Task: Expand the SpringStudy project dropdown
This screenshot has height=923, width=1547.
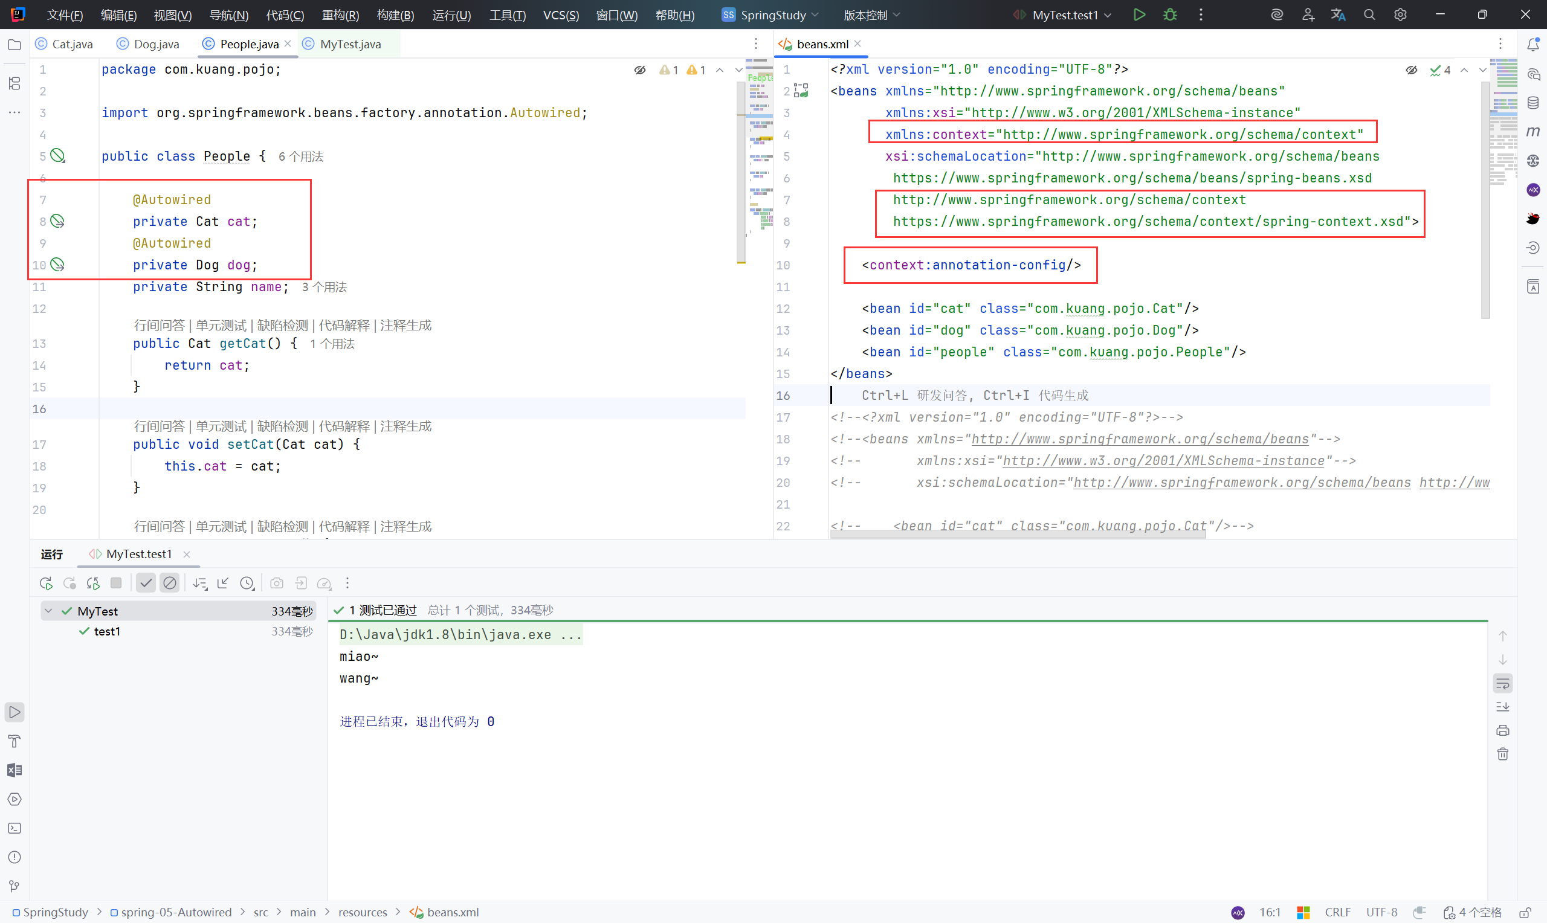Action: 772,15
